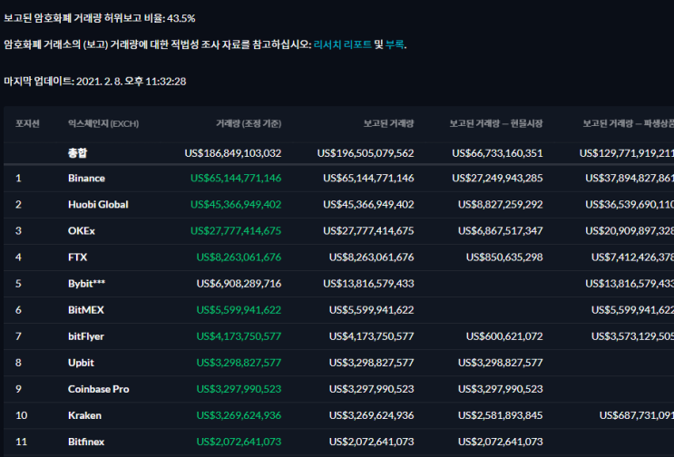Image resolution: width=674 pixels, height=457 pixels.
Task: Select Binance spot volume US$27,249,943,285
Action: point(497,179)
